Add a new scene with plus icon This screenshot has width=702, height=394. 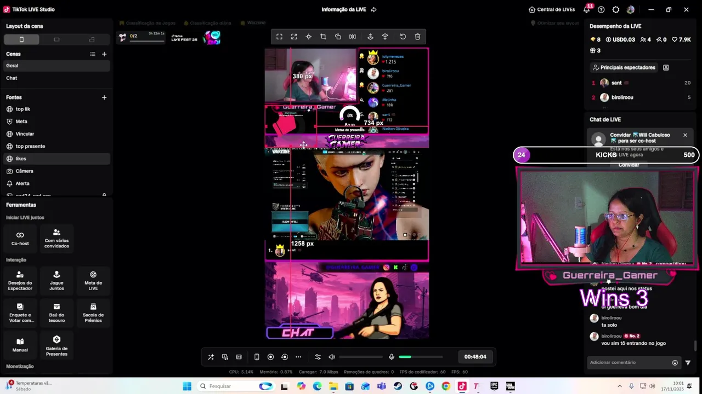[x=104, y=54]
